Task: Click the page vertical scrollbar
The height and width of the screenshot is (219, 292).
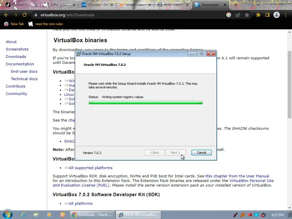Action: click(289, 85)
